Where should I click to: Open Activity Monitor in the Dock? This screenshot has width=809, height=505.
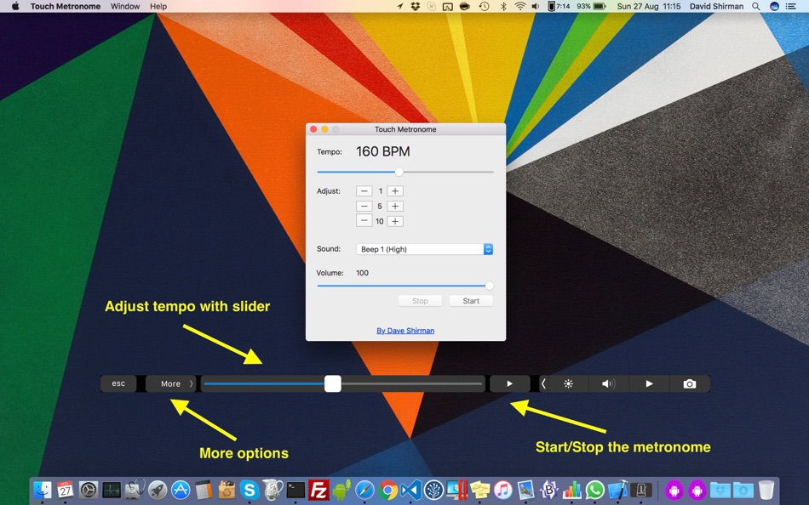click(112, 490)
